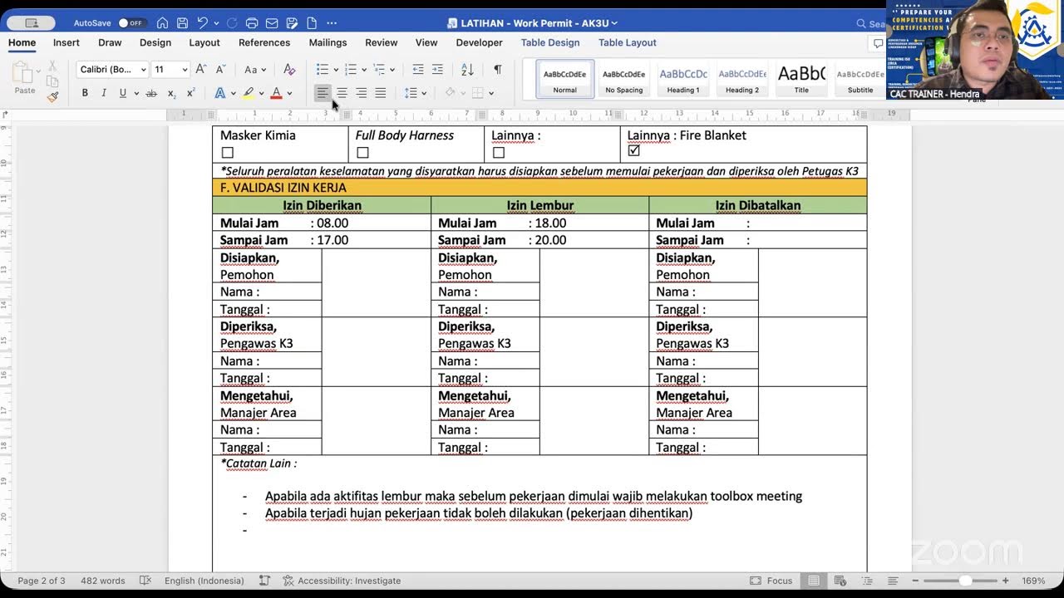The width and height of the screenshot is (1064, 598).
Task: Save the document with the floppy icon
Action: pos(182,23)
